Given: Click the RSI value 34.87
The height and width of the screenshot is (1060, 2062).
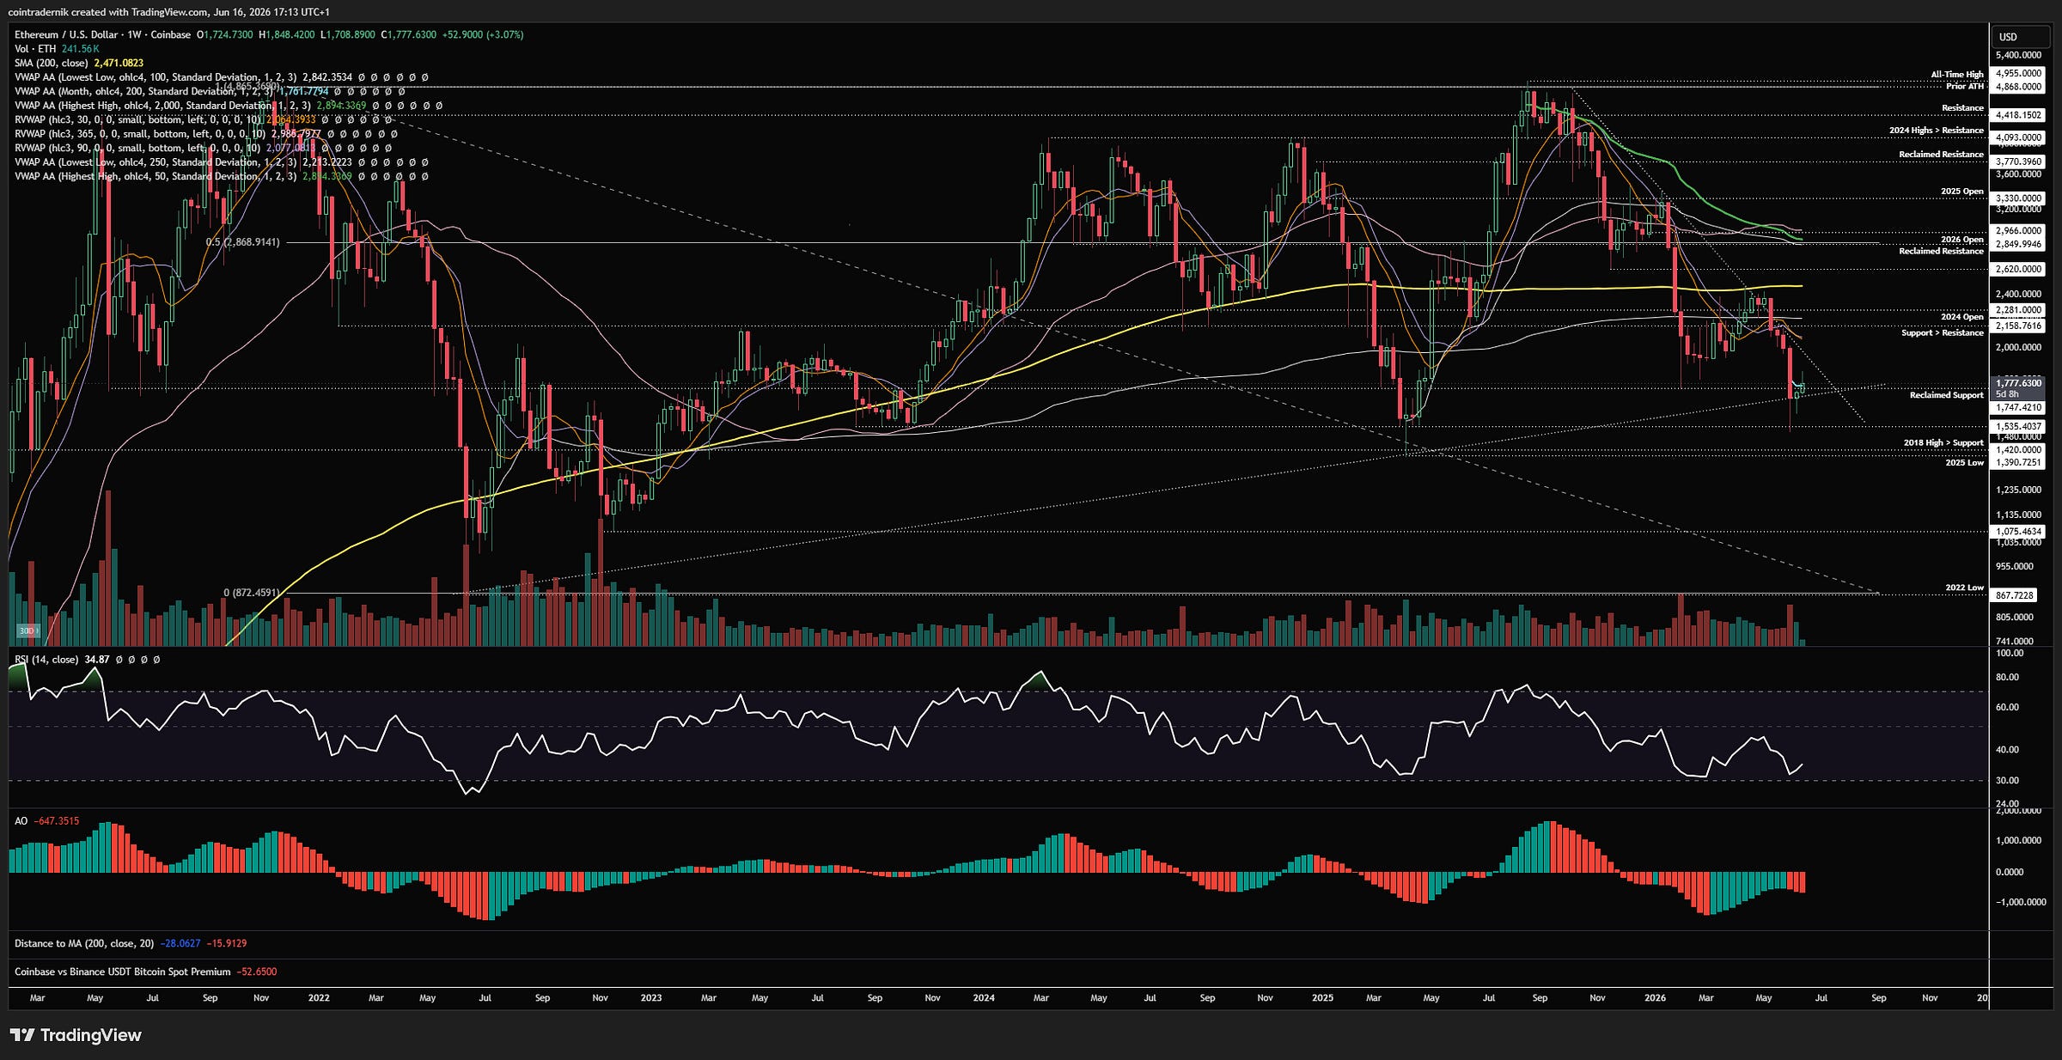Looking at the screenshot, I should coord(97,660).
